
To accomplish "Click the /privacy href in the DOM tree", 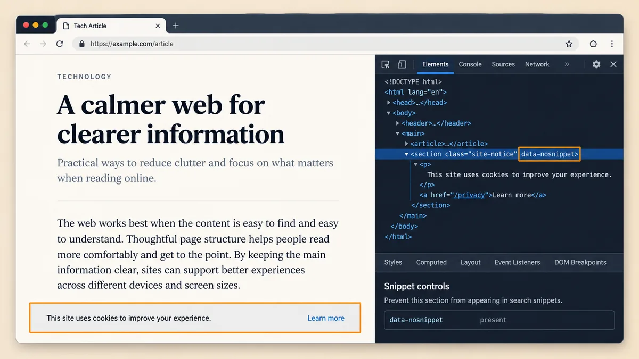I will (x=469, y=195).
